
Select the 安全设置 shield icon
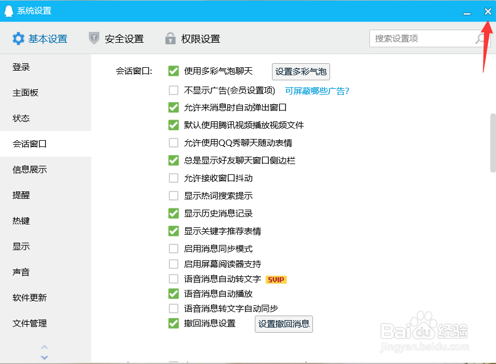pos(93,38)
